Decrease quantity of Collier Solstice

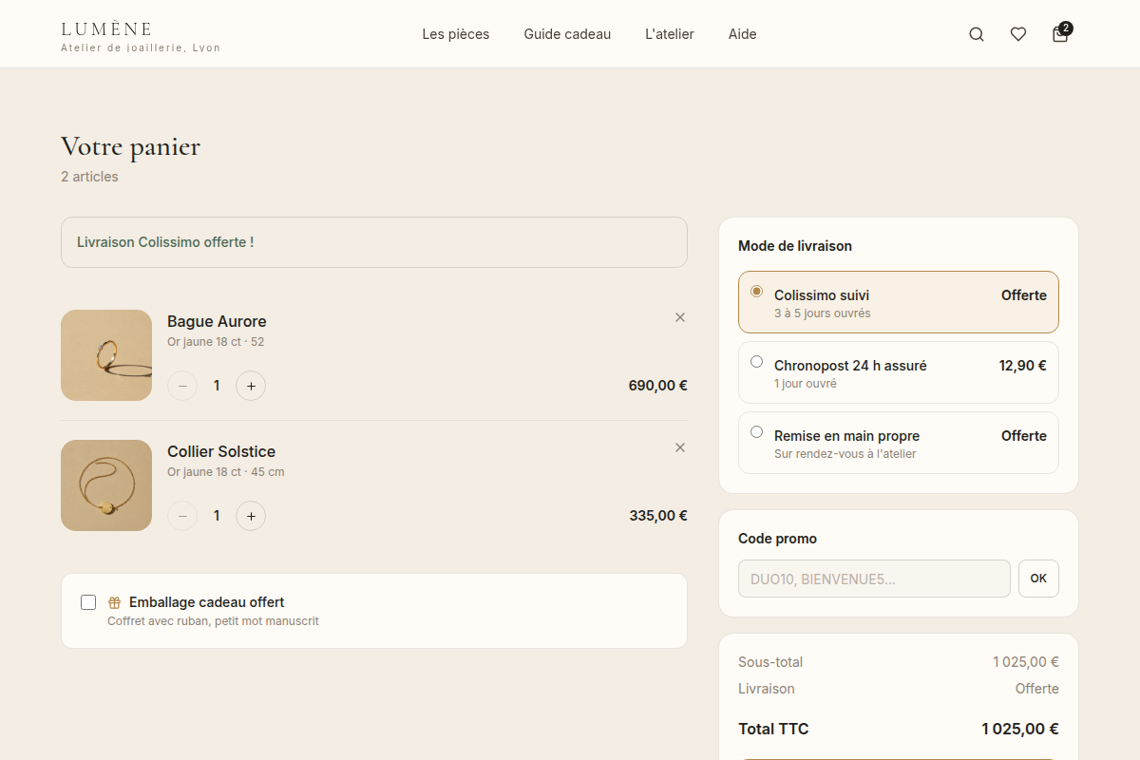pos(182,516)
